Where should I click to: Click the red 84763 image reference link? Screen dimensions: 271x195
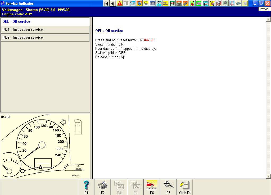pyautogui.click(x=149, y=40)
